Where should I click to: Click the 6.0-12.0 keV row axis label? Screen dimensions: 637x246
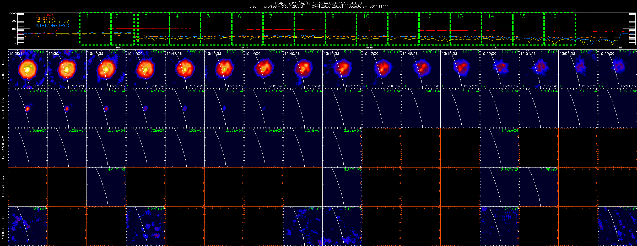click(3, 109)
